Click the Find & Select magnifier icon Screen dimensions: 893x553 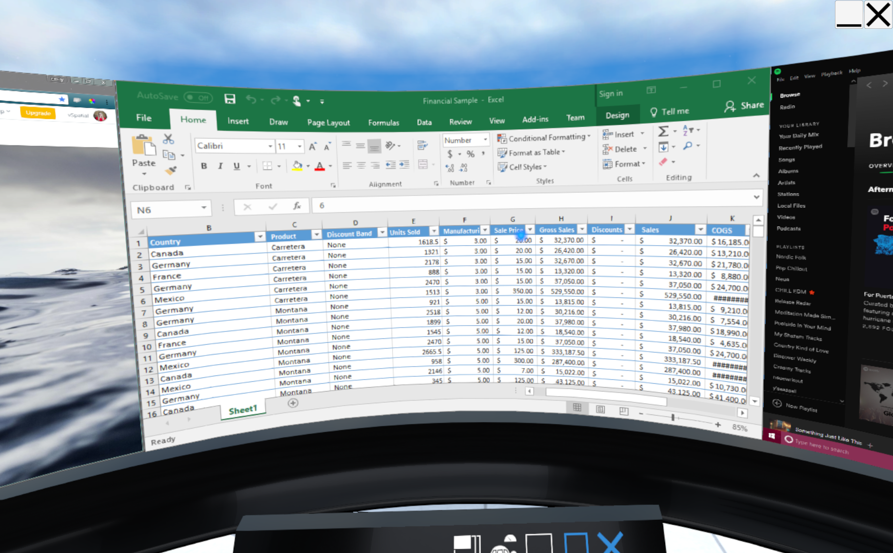point(688,146)
